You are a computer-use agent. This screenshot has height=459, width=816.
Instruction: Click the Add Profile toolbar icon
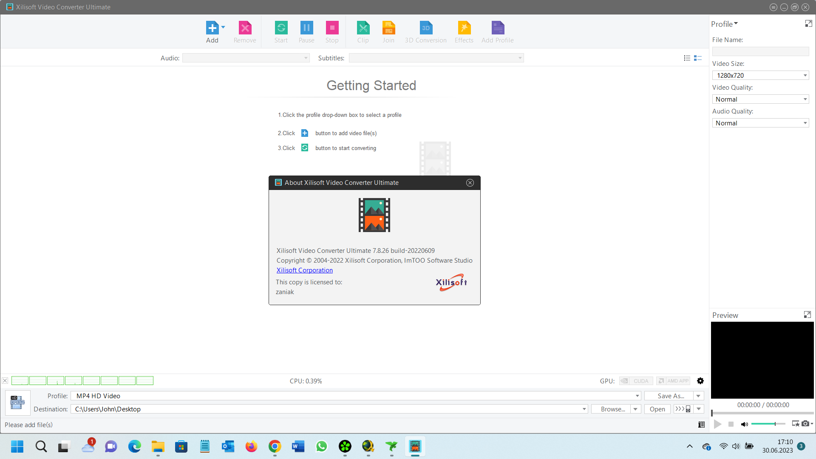point(498,28)
